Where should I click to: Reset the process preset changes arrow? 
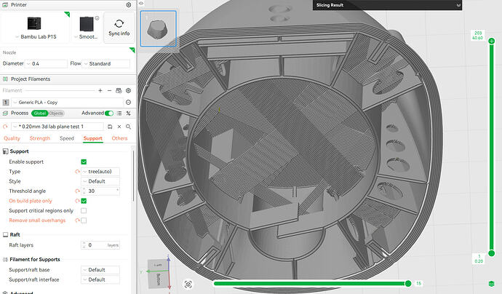tap(5, 127)
